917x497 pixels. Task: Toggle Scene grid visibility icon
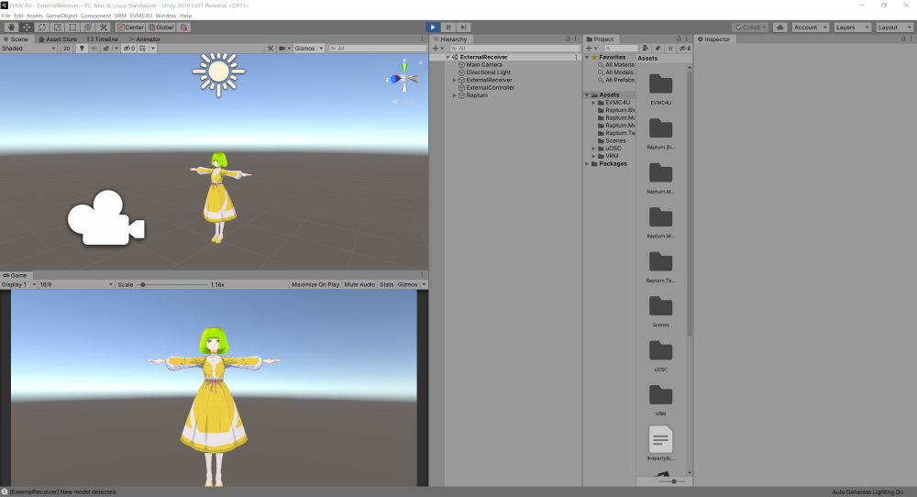[x=143, y=48]
